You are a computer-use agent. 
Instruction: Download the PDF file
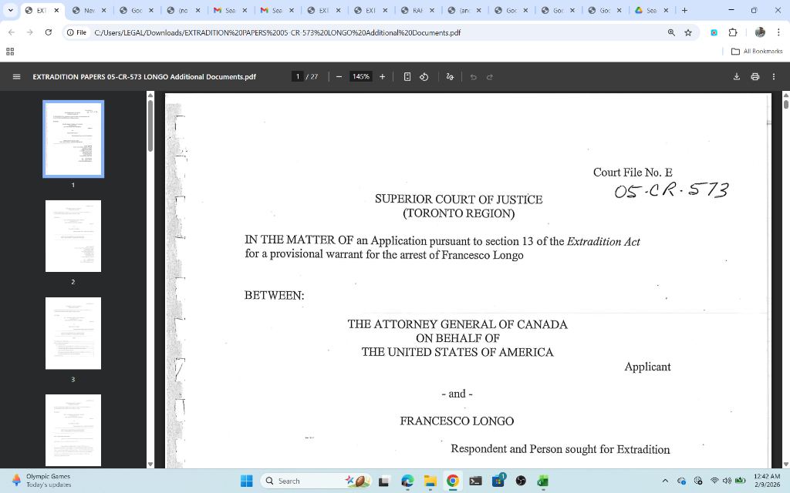[737, 77]
